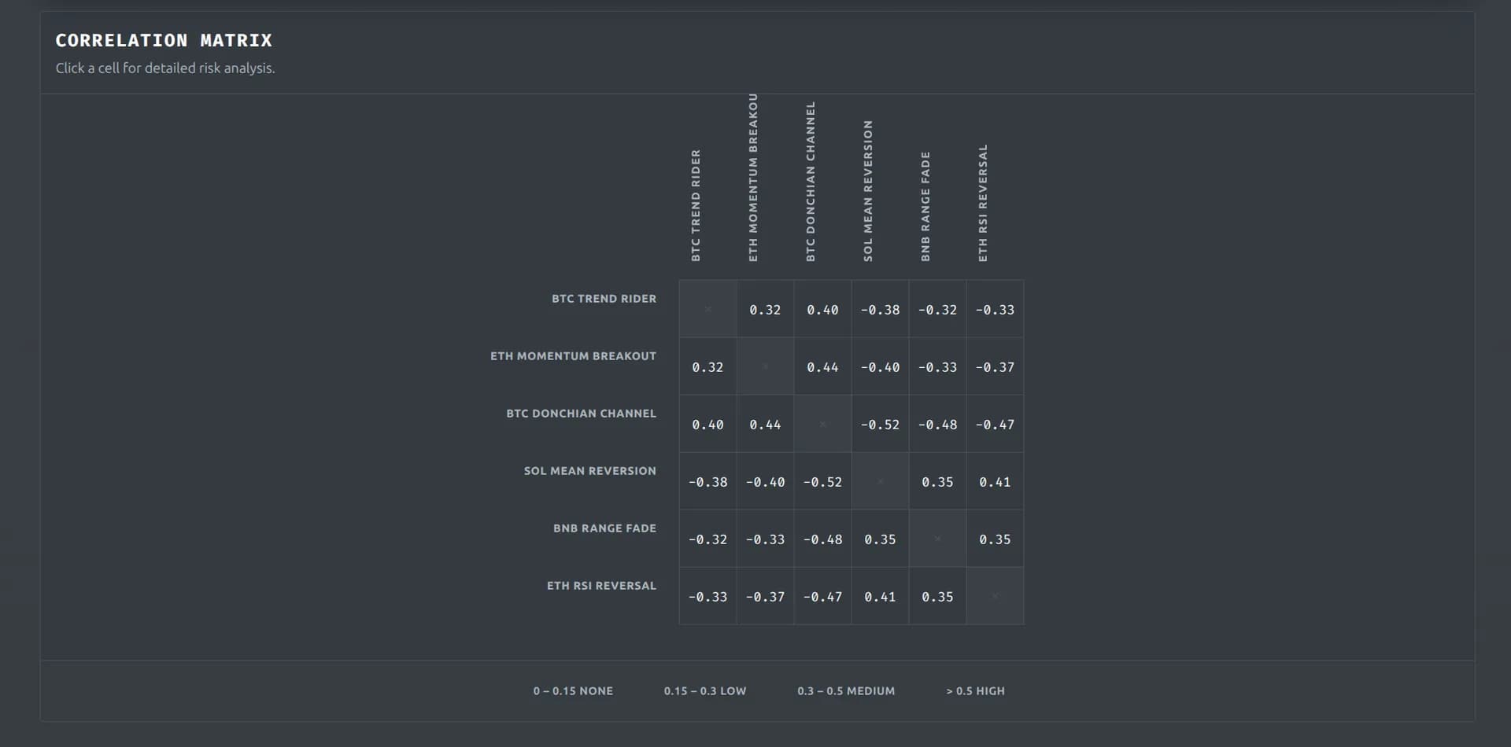The image size is (1511, 747).
Task: Select BTC Donchian Channel row, ETH Momentum Breakout cell 0.44
Action: tap(765, 424)
